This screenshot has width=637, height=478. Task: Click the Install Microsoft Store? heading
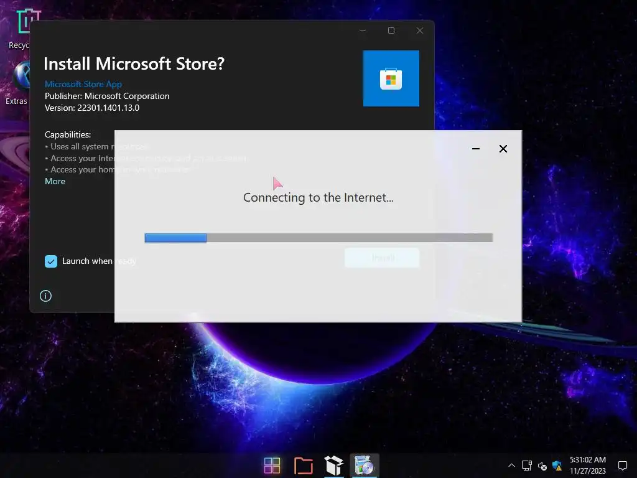134,64
